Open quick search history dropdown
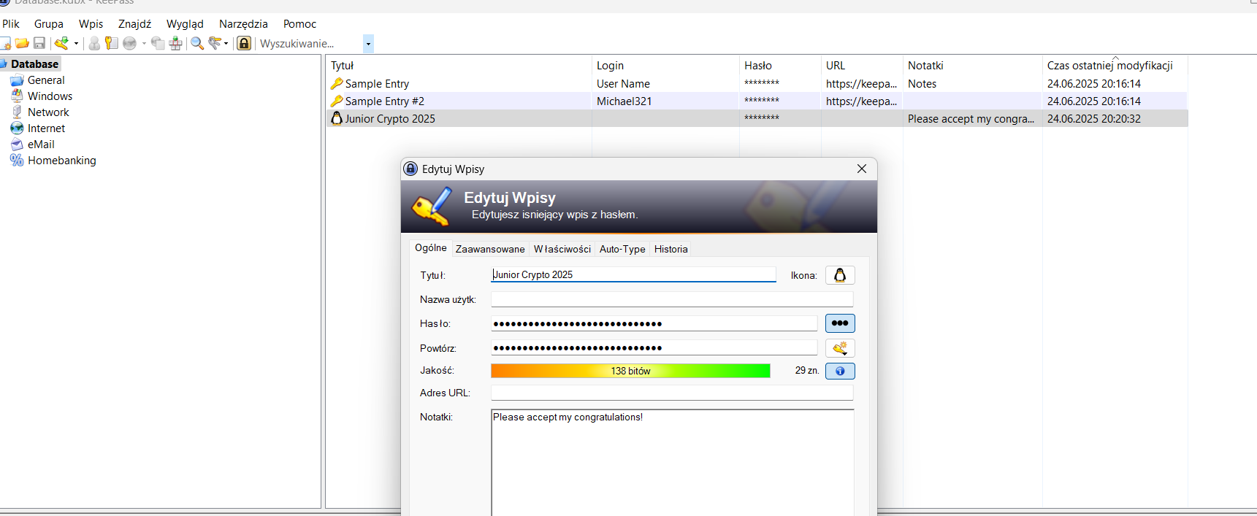Viewport: 1257px width, 516px height. (x=368, y=44)
